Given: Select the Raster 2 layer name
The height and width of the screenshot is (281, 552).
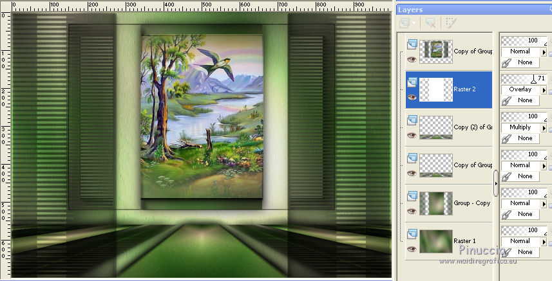Looking at the screenshot, I should [x=464, y=89].
